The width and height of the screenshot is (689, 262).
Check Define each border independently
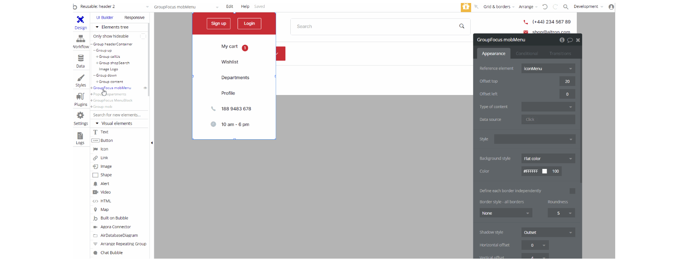tap(572, 191)
